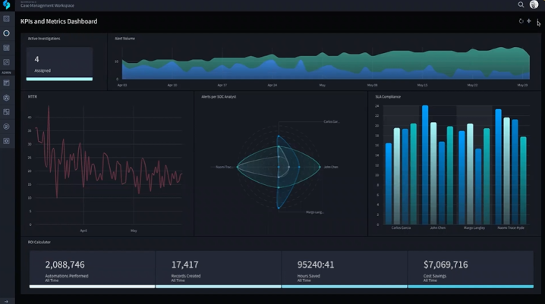The image size is (545, 304).
Task: Click the progress bar under Records Created
Action: tap(219, 287)
